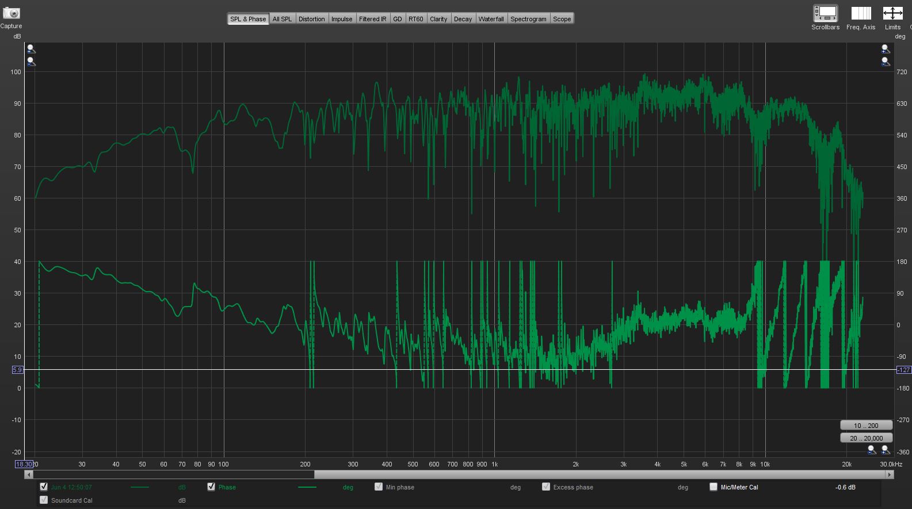The width and height of the screenshot is (912, 509).
Task: Click the Jun 4 12:50:07 green line swatch
Action: [x=140, y=487]
